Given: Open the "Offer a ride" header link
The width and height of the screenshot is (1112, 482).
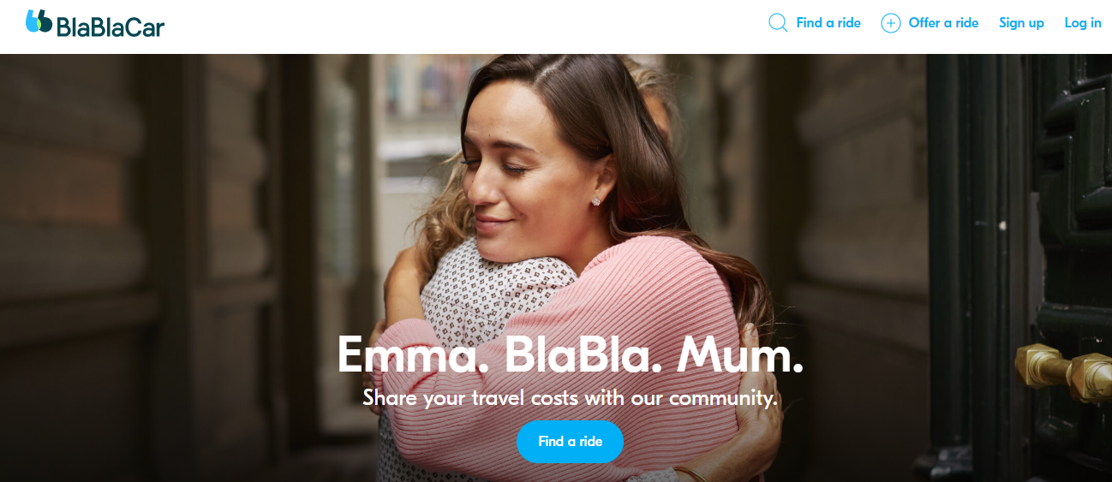Looking at the screenshot, I should click(x=943, y=23).
